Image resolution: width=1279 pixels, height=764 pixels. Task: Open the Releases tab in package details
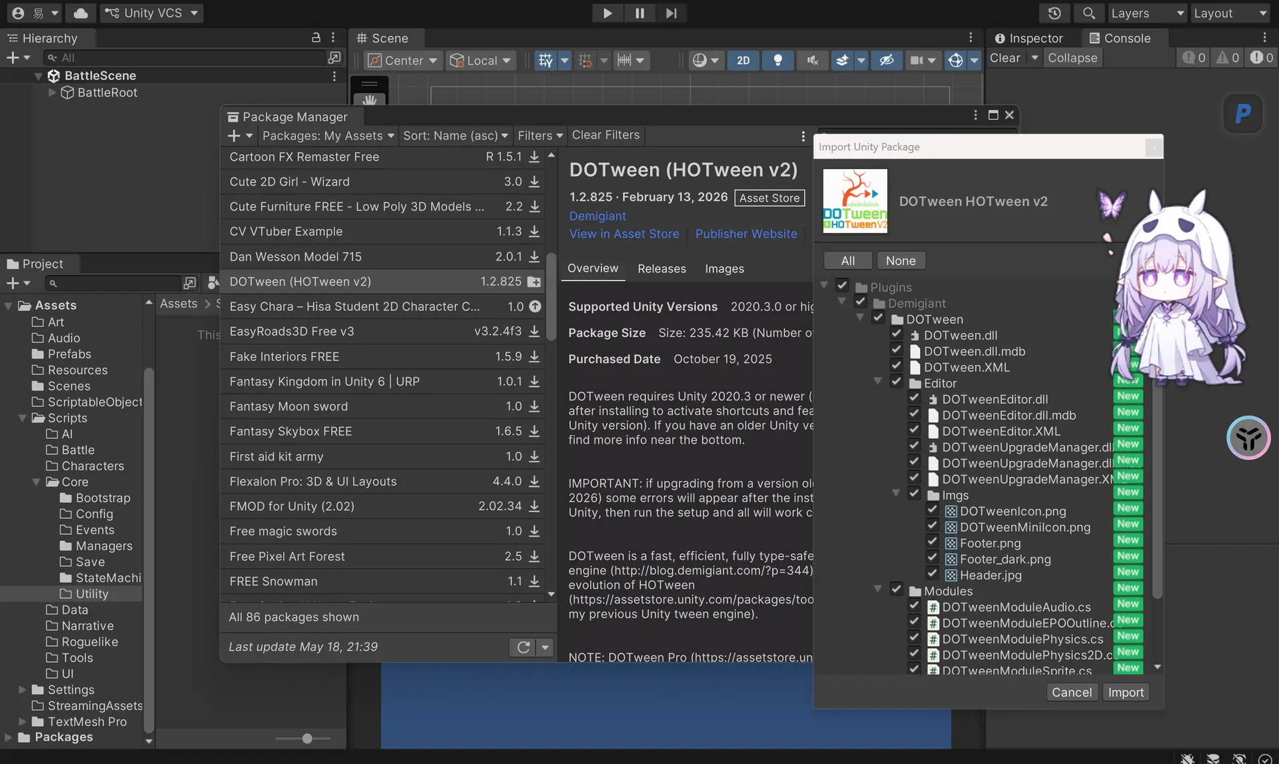(661, 269)
